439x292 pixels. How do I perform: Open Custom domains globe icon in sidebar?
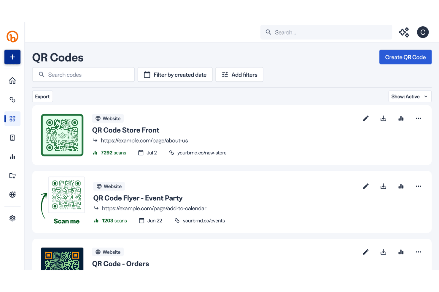pyautogui.click(x=12, y=194)
